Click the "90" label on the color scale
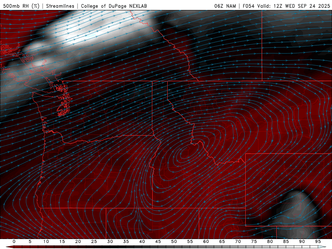 pos(302,242)
